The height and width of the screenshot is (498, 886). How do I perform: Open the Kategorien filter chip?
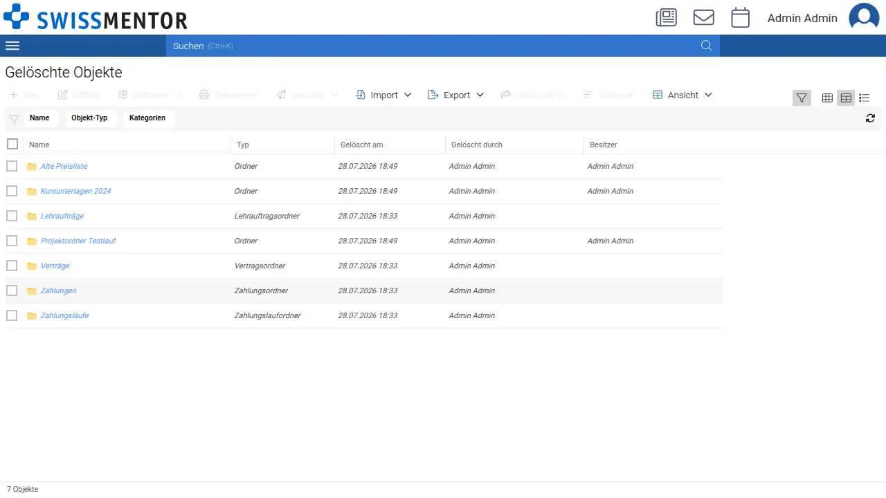[x=149, y=118]
